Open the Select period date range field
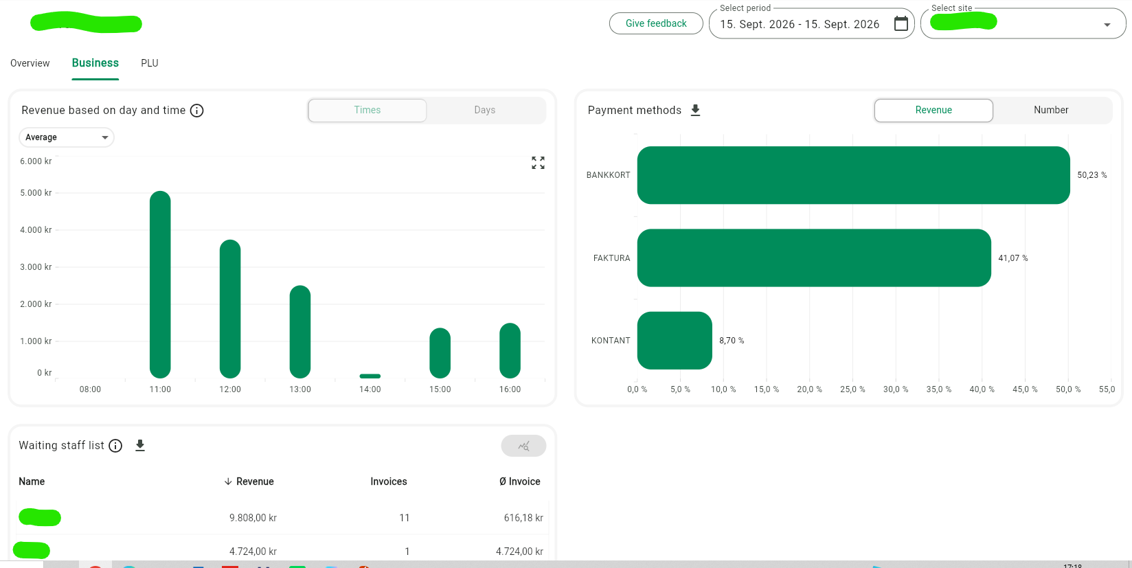Image resolution: width=1132 pixels, height=568 pixels. coord(811,24)
